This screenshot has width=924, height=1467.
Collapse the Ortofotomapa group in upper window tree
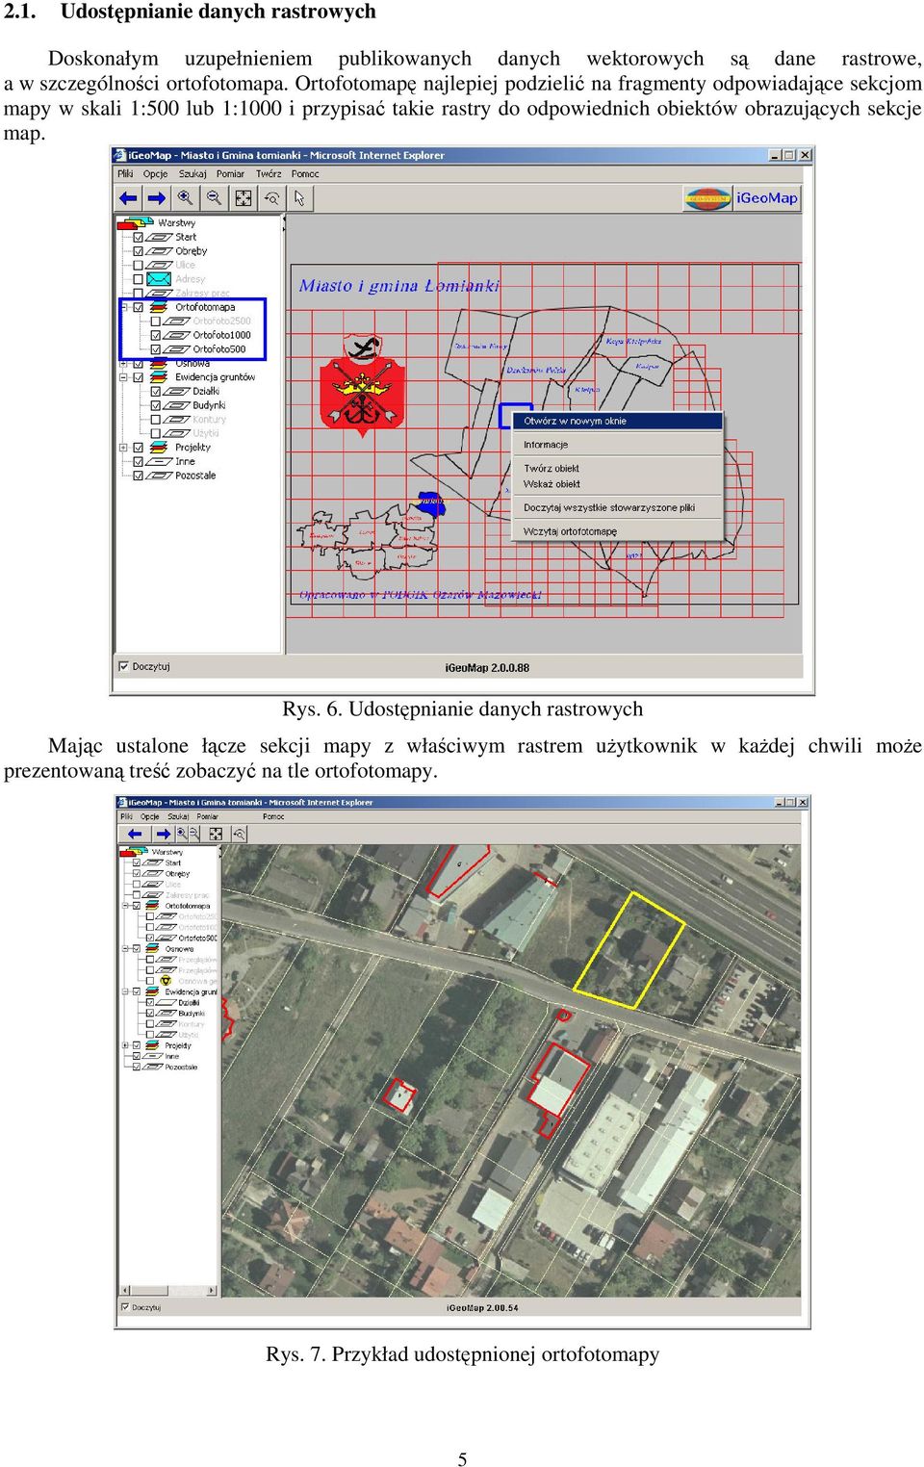tap(123, 308)
